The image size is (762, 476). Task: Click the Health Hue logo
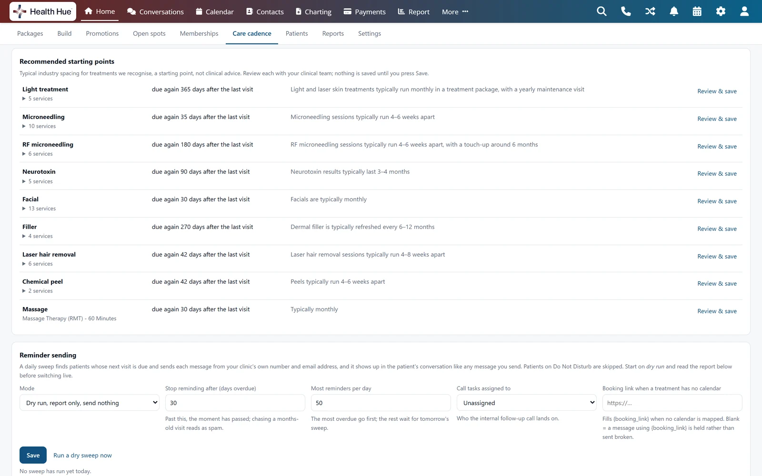point(42,11)
